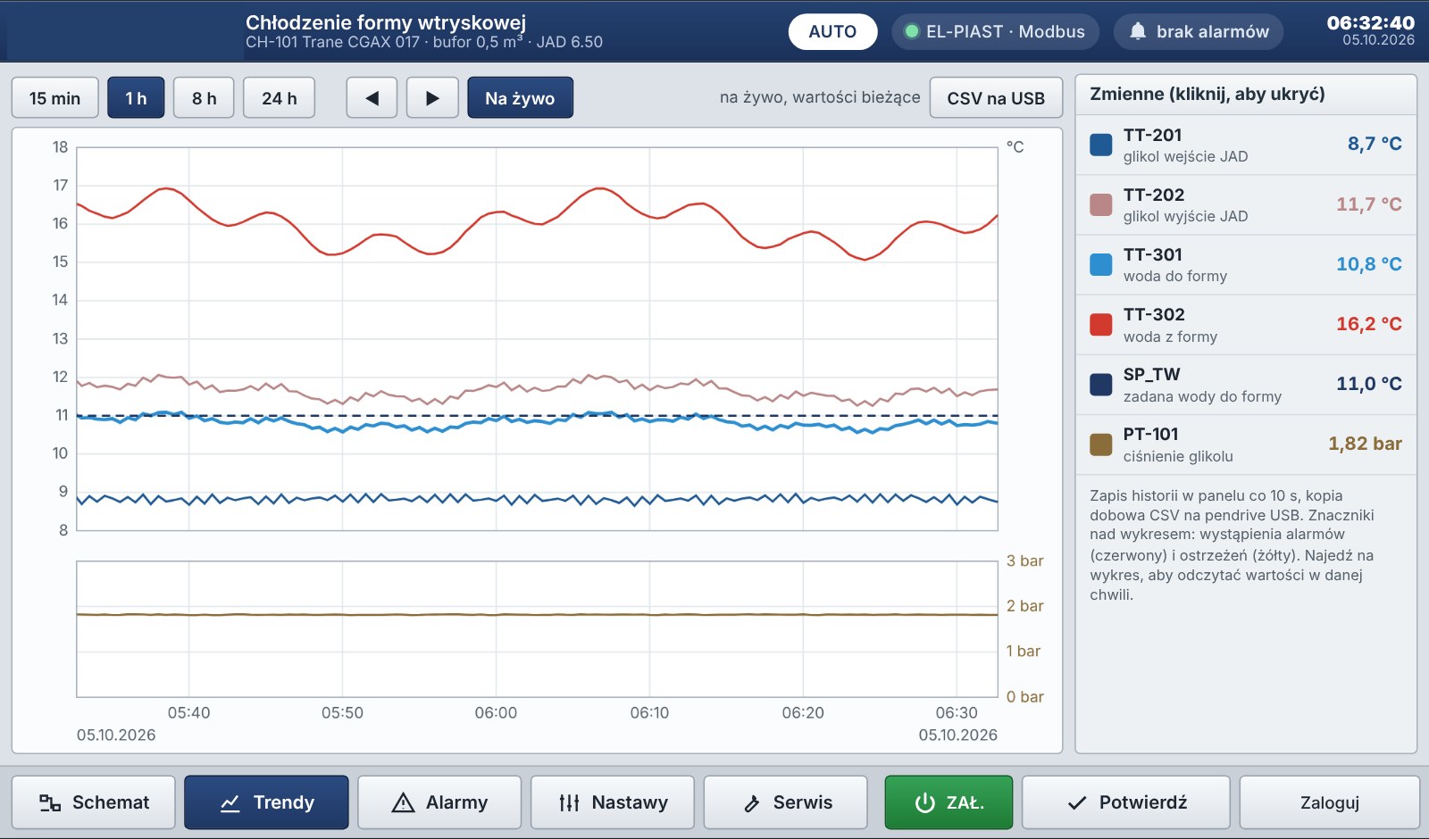Click the TT-201 blue color swatch
The image size is (1429, 839).
(1101, 145)
